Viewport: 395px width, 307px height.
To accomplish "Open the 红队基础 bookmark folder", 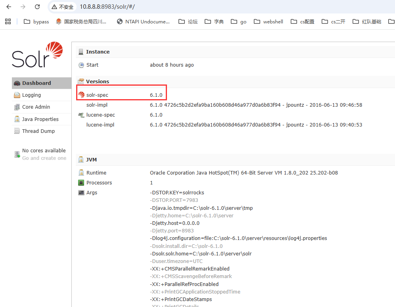I will click(x=367, y=22).
